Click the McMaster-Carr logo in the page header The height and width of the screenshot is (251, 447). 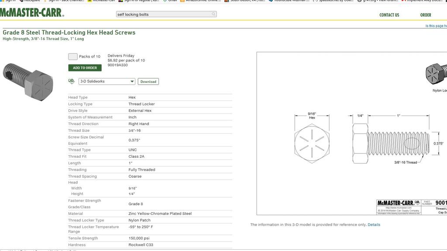point(32,13)
